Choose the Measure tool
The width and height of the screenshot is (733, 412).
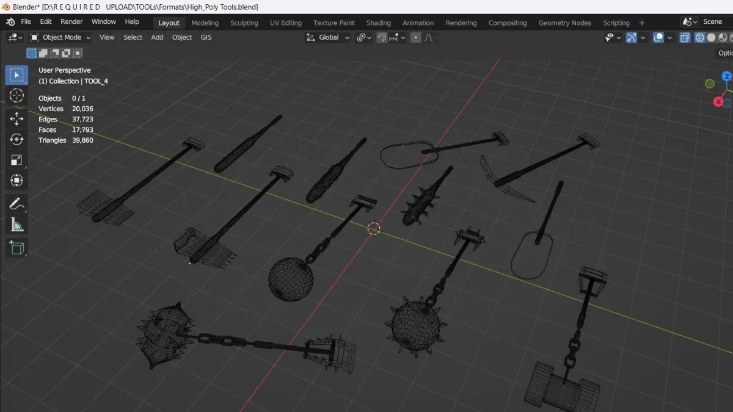16,225
